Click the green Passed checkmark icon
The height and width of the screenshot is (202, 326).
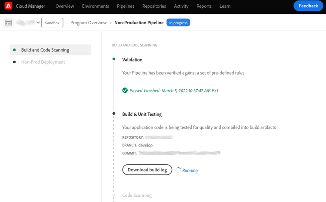pos(125,91)
